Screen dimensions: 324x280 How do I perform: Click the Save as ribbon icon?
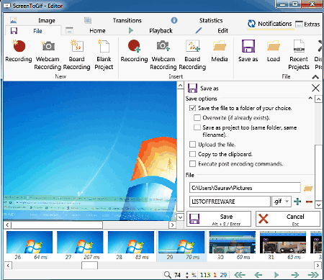tap(248, 51)
